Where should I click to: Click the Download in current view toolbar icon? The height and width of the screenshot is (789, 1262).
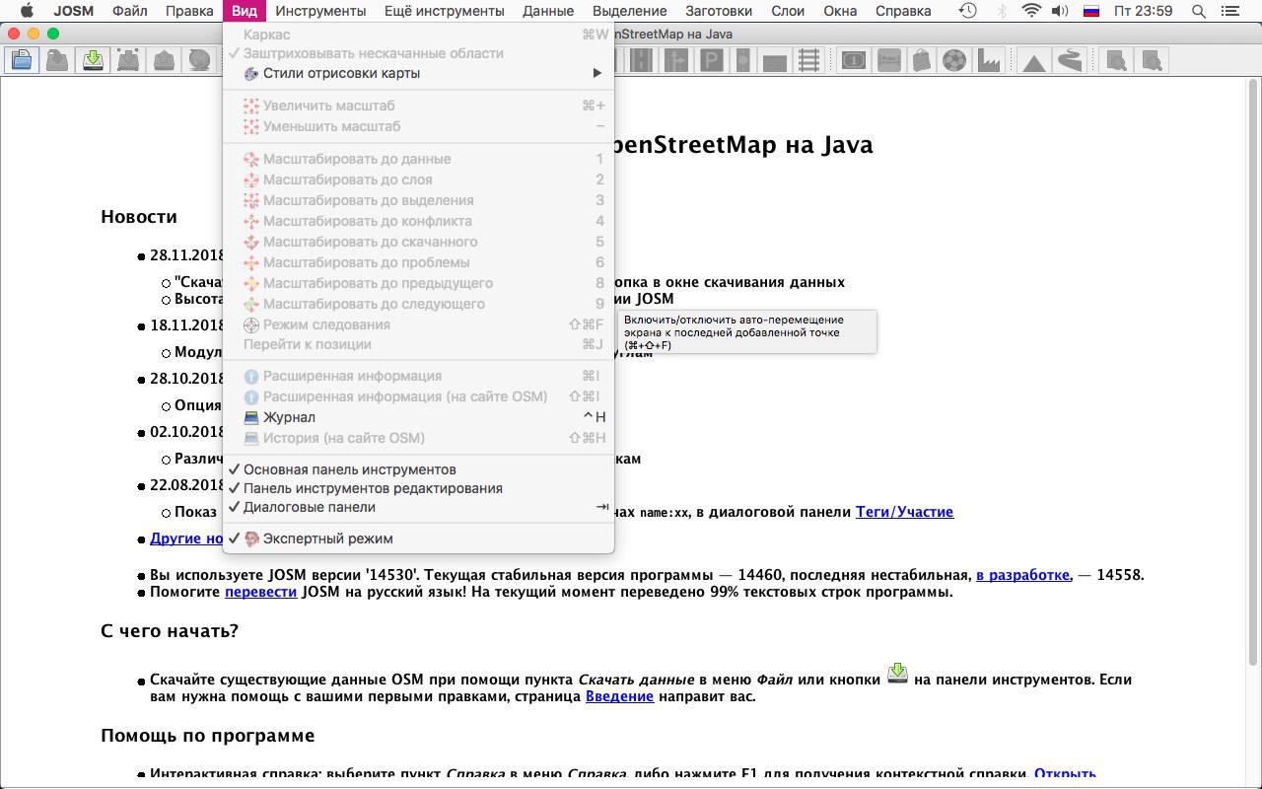tap(128, 61)
